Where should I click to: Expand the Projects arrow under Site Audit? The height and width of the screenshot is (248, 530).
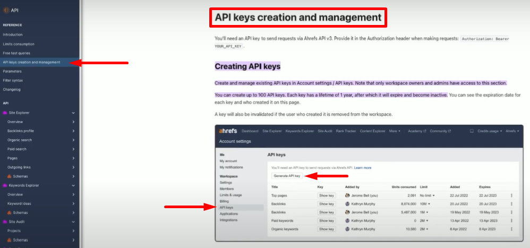tap(73, 231)
